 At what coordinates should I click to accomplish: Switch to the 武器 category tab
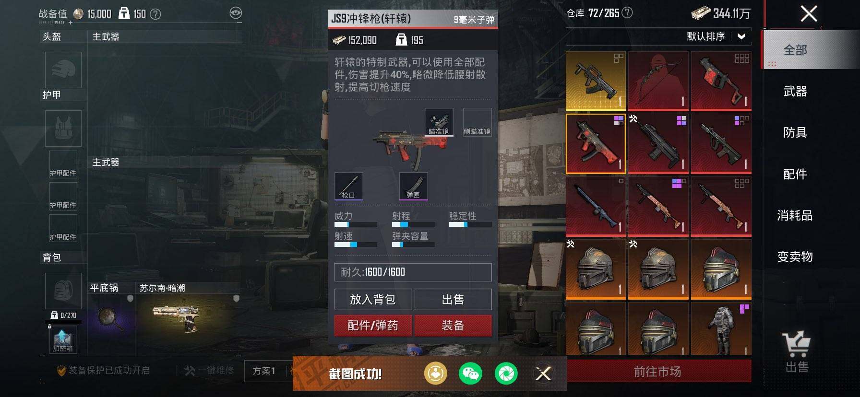click(x=795, y=91)
